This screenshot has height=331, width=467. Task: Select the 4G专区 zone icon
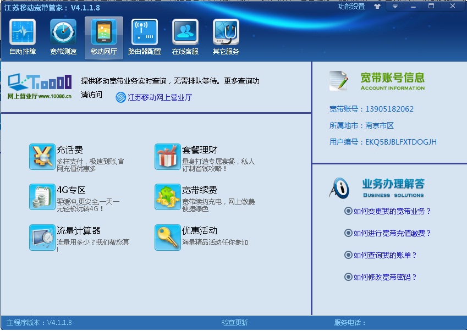tap(42, 198)
